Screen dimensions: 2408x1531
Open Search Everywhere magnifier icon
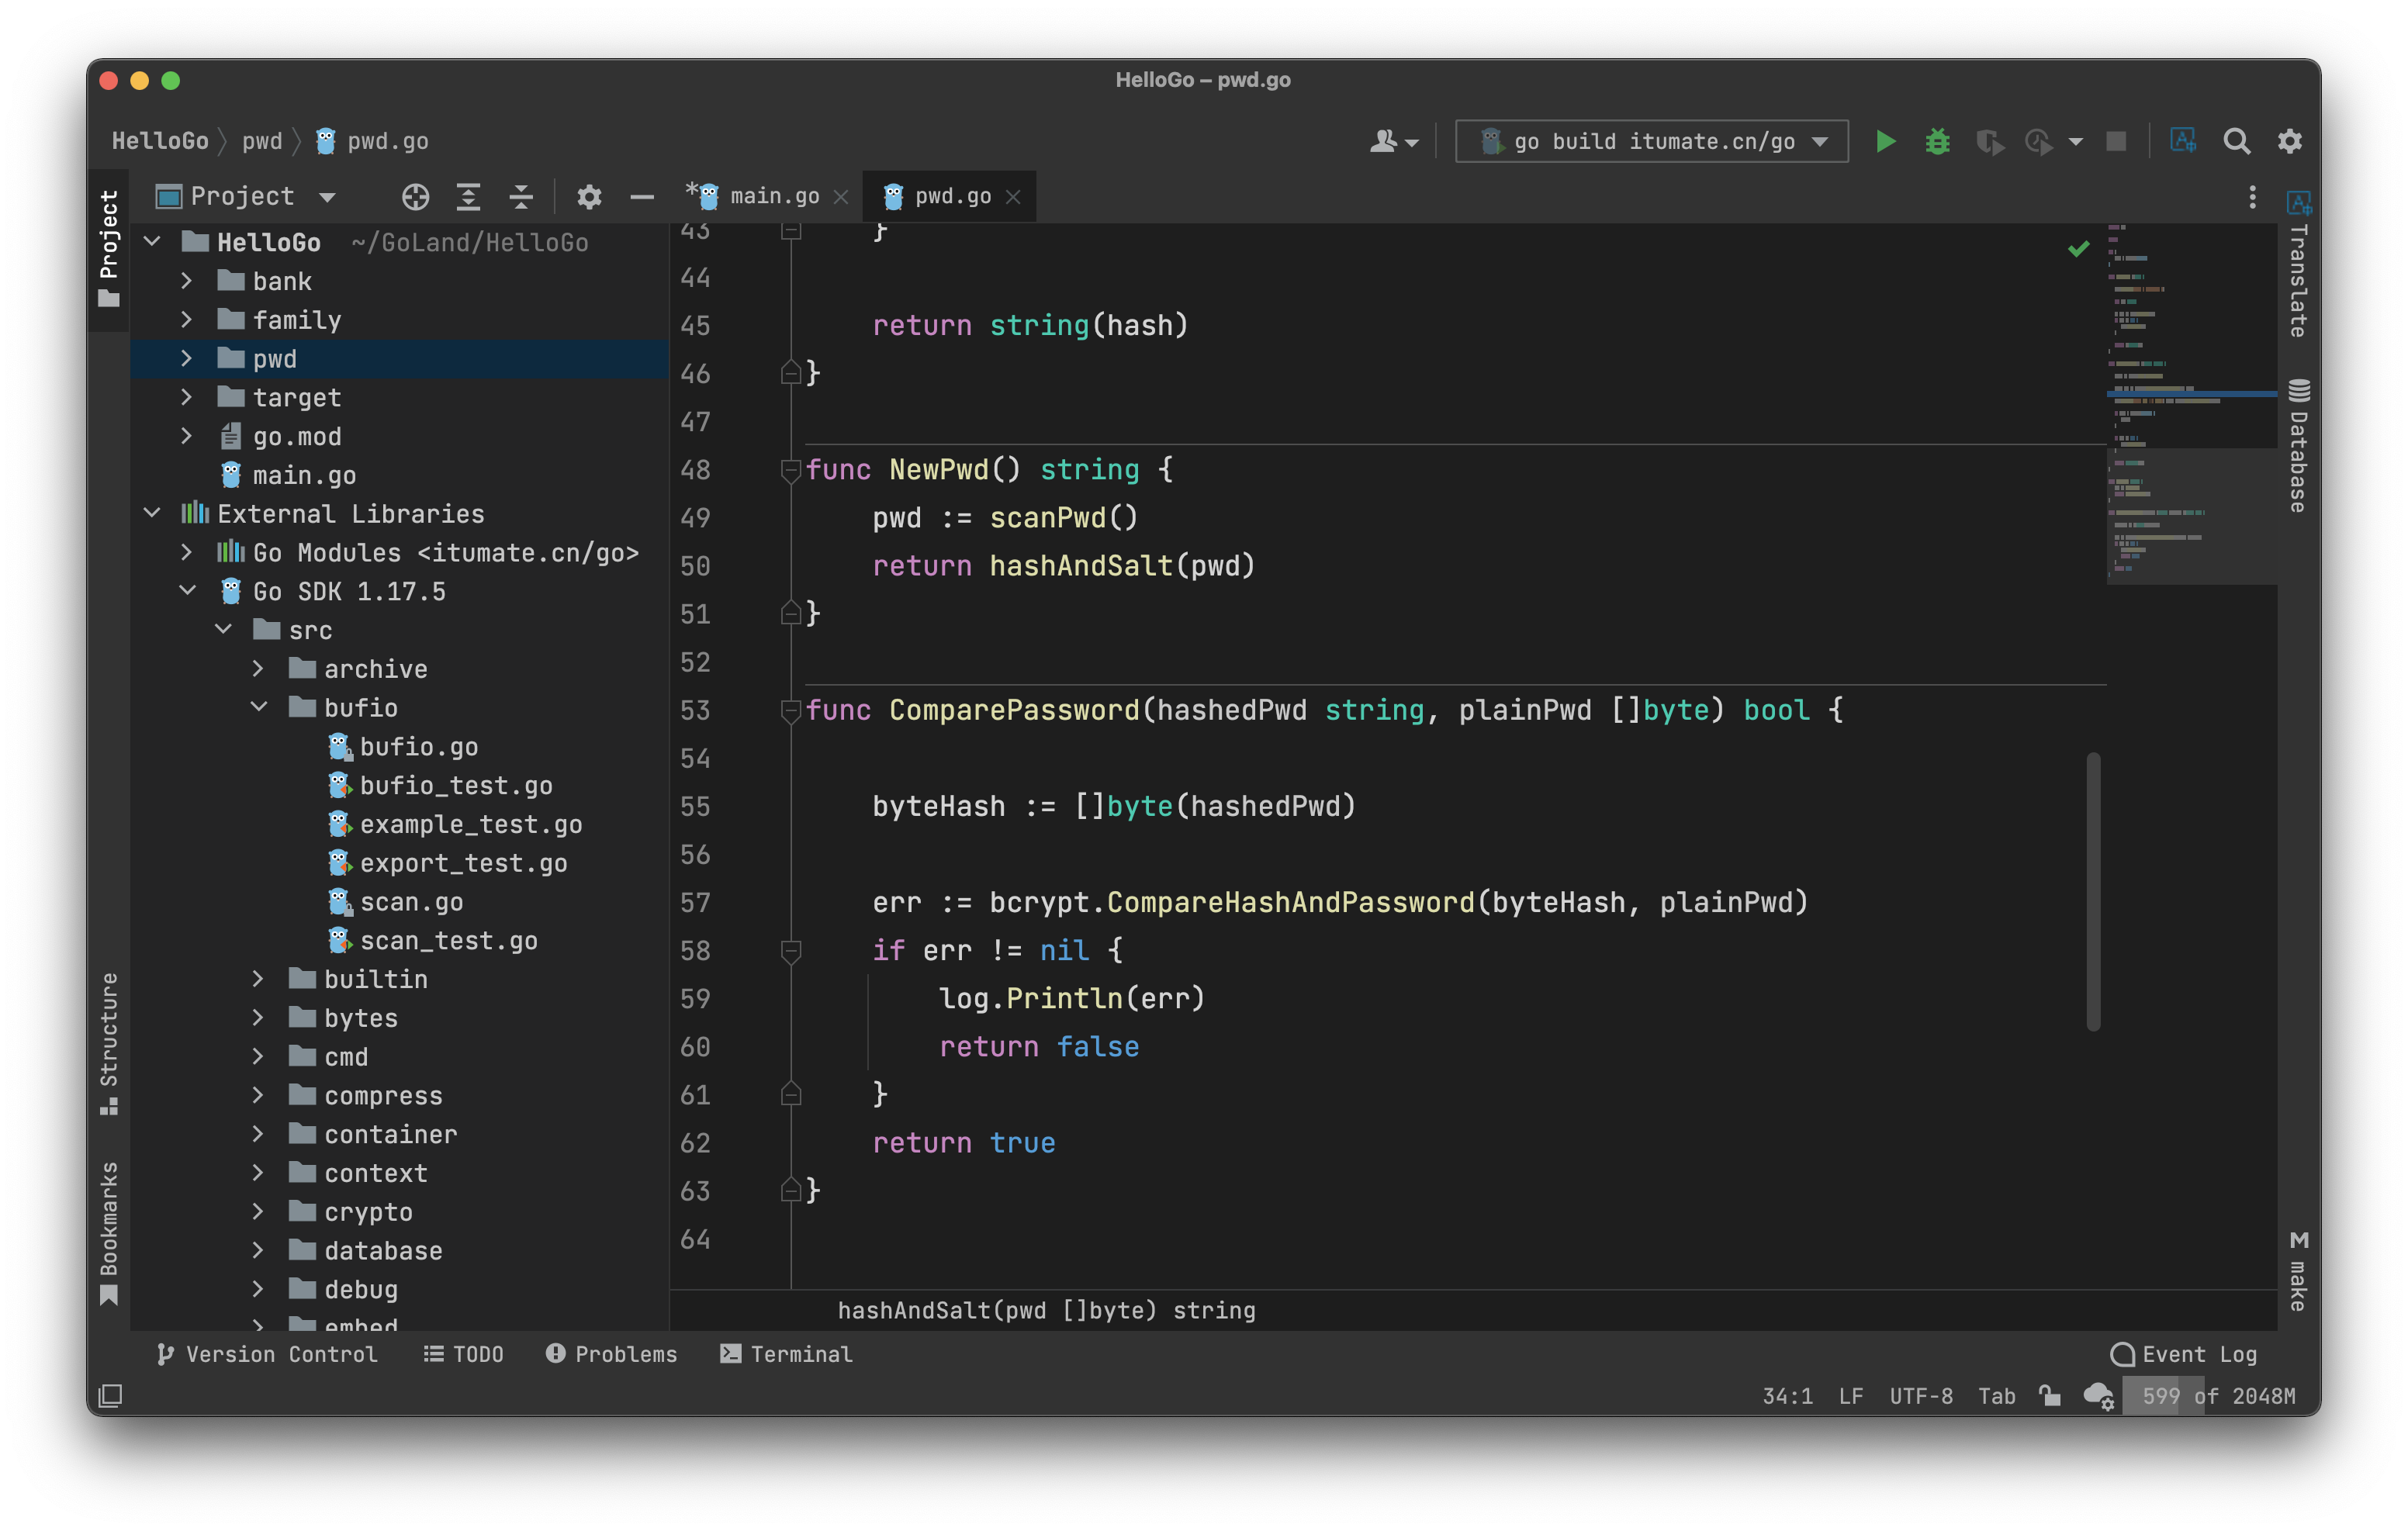click(x=2236, y=141)
